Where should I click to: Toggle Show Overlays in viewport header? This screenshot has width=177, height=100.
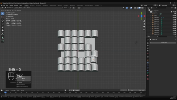coord(131,8)
